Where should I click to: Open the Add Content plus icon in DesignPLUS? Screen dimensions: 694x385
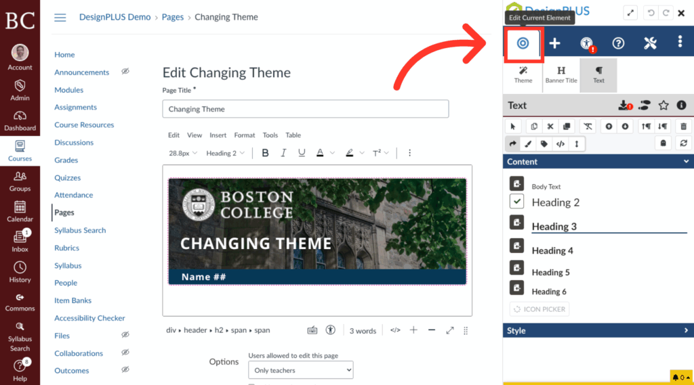554,43
